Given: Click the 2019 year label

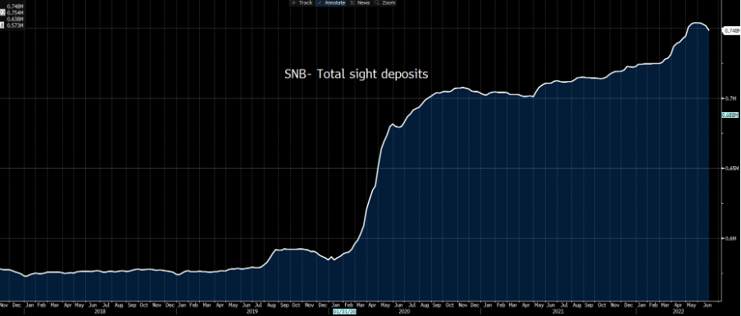Looking at the screenshot, I should tap(252, 312).
